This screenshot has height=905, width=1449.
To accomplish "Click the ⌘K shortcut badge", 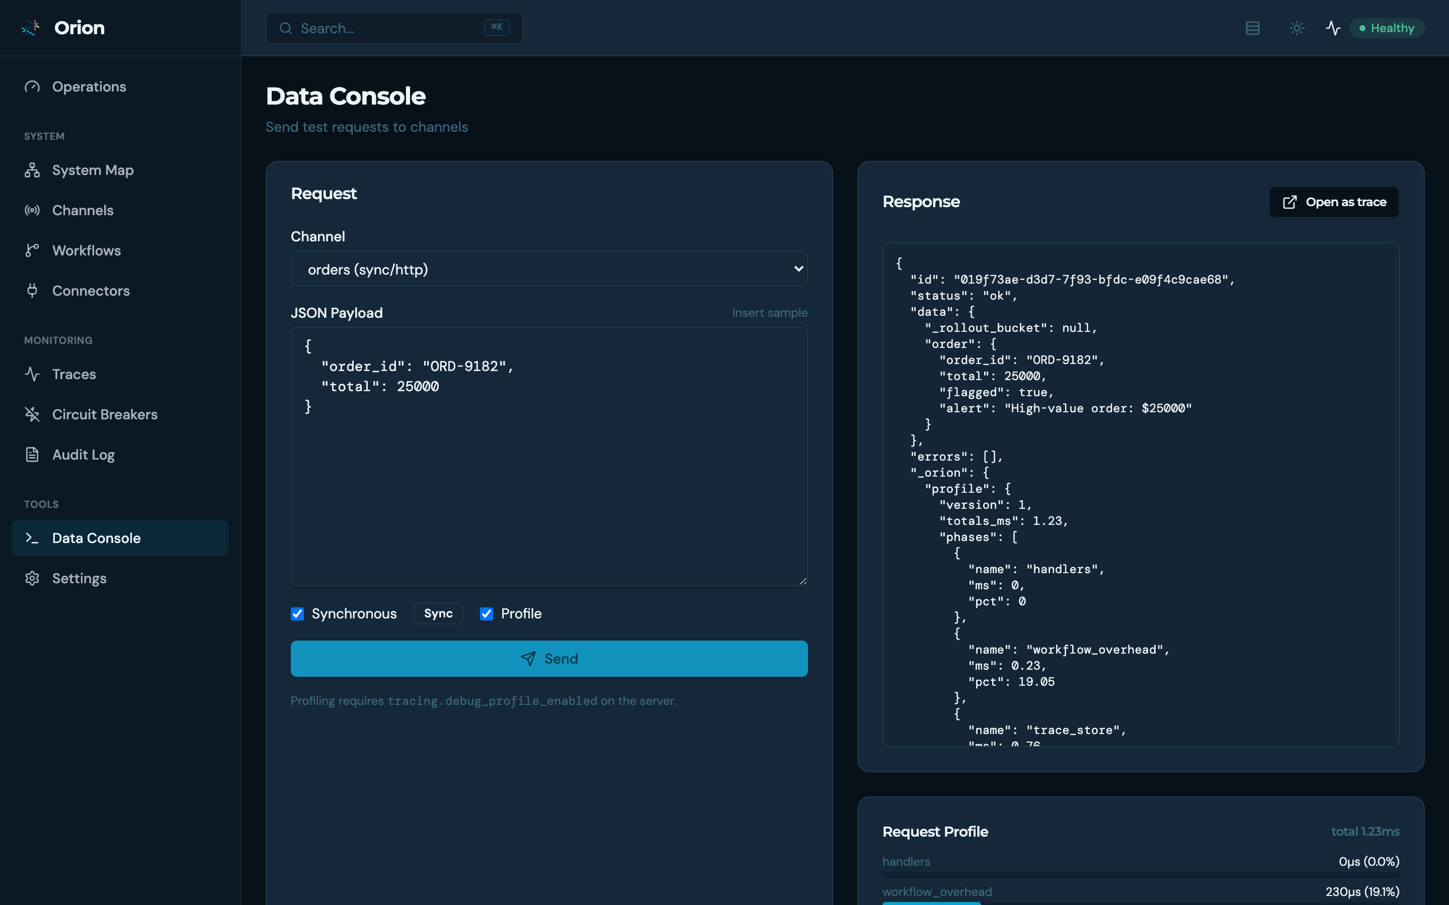I will click(497, 28).
